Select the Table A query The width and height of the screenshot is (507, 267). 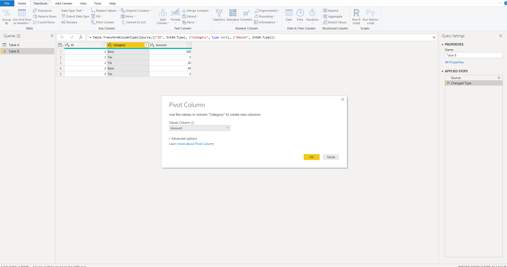pyautogui.click(x=28, y=45)
